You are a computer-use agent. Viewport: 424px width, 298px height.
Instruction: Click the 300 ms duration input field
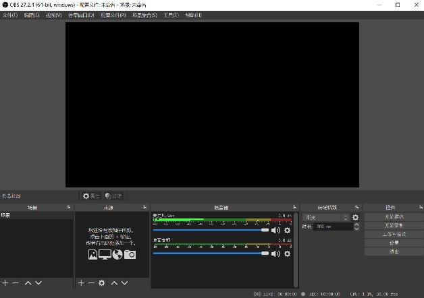tap(334, 227)
